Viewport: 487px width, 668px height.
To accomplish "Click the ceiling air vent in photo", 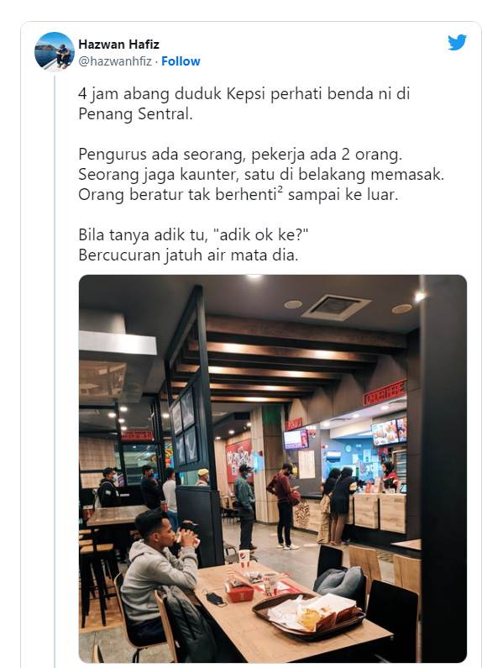I will [336, 306].
